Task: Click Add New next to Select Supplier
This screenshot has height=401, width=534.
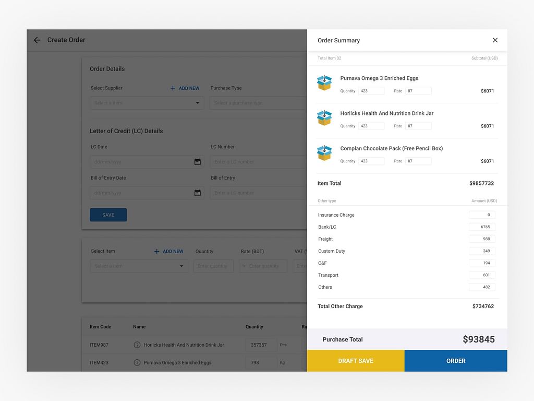Action: click(x=185, y=88)
